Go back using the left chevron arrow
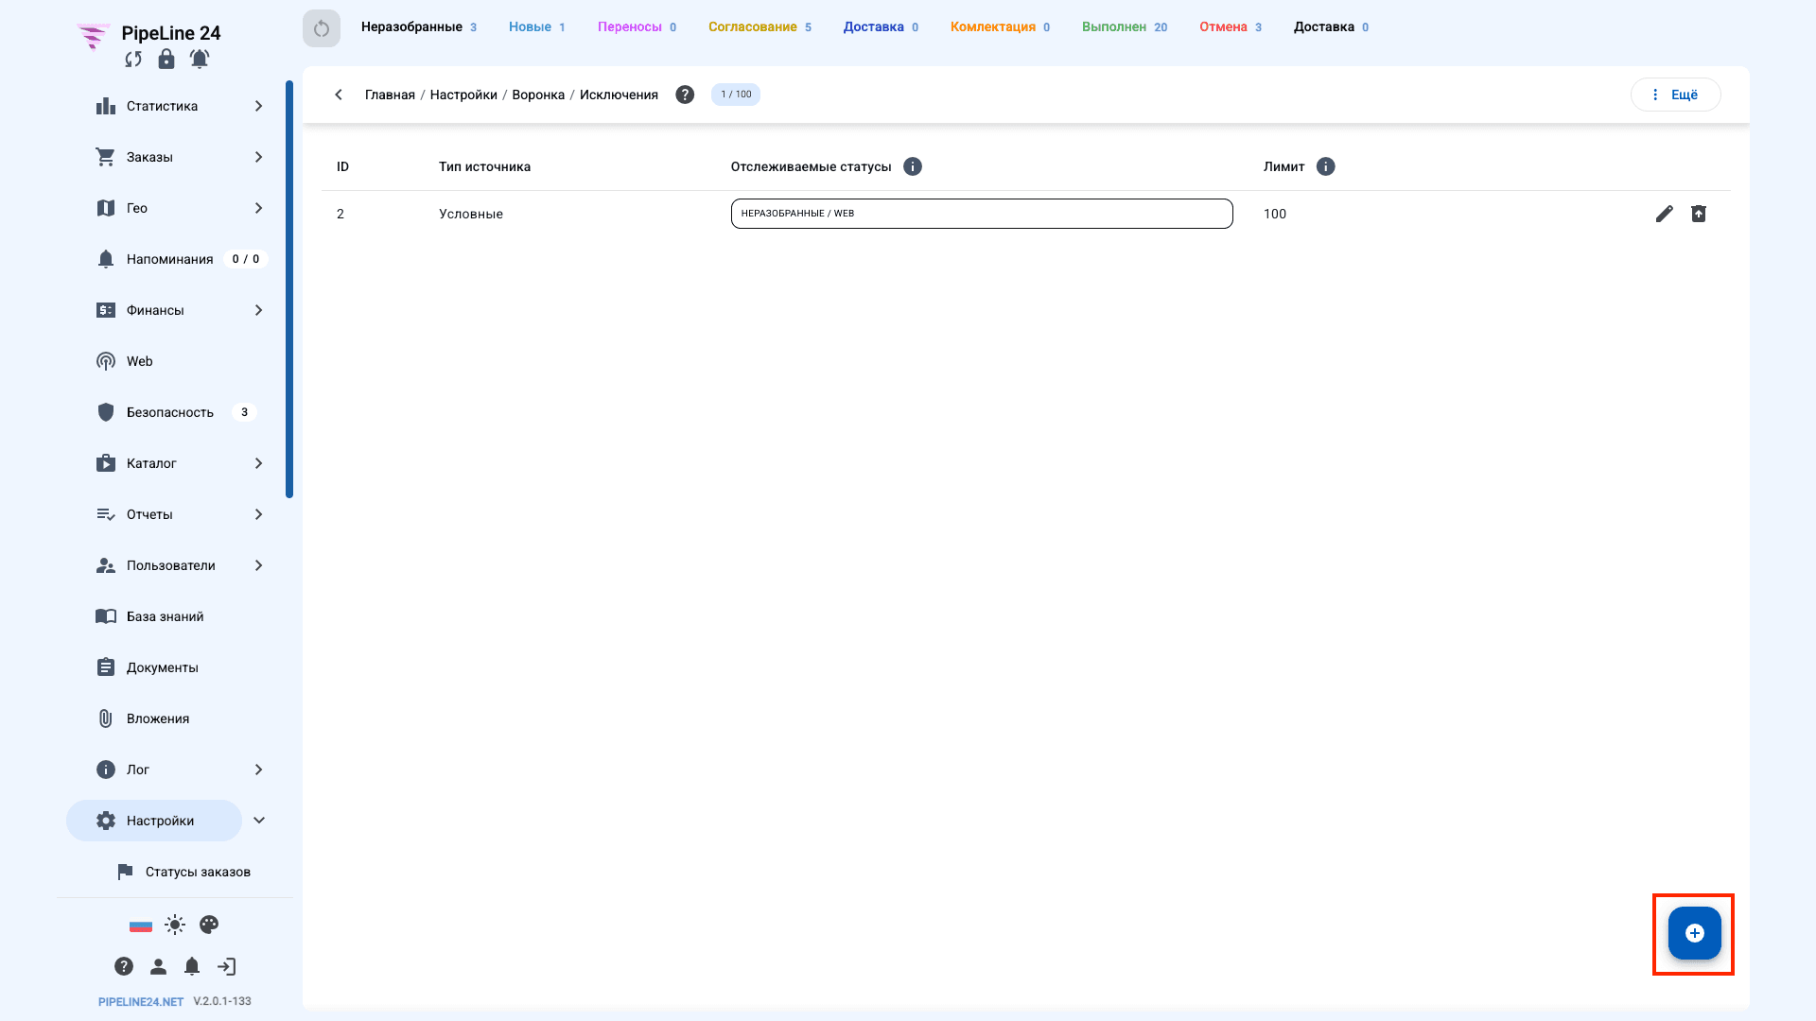 click(x=339, y=95)
